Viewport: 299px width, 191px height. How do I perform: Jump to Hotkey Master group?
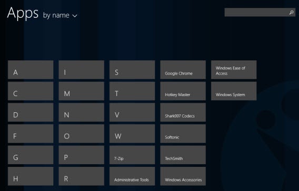pyautogui.click(x=183, y=91)
